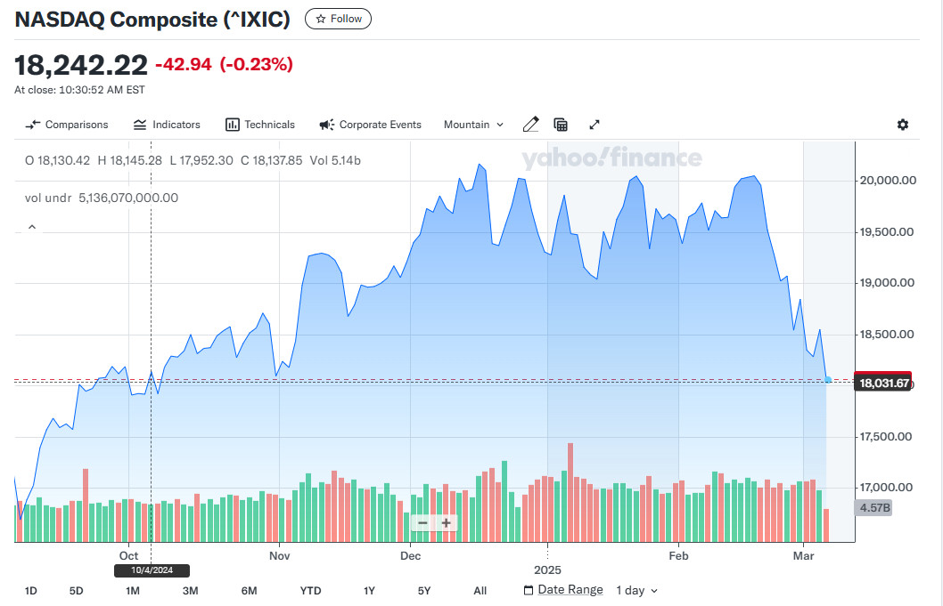The height and width of the screenshot is (606, 943).
Task: Click the 18,242.22 price value
Action: click(x=80, y=65)
